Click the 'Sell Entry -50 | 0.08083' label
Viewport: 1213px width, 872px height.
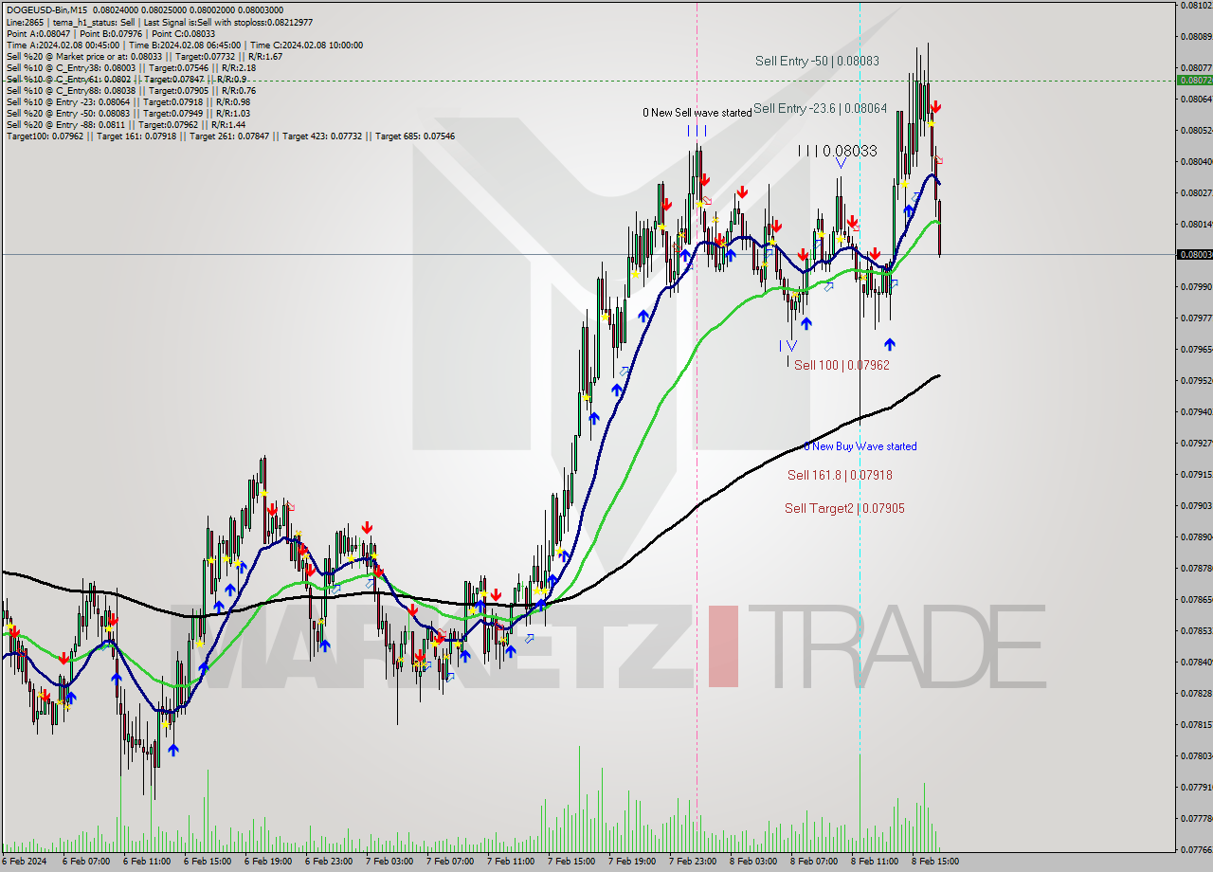click(817, 61)
